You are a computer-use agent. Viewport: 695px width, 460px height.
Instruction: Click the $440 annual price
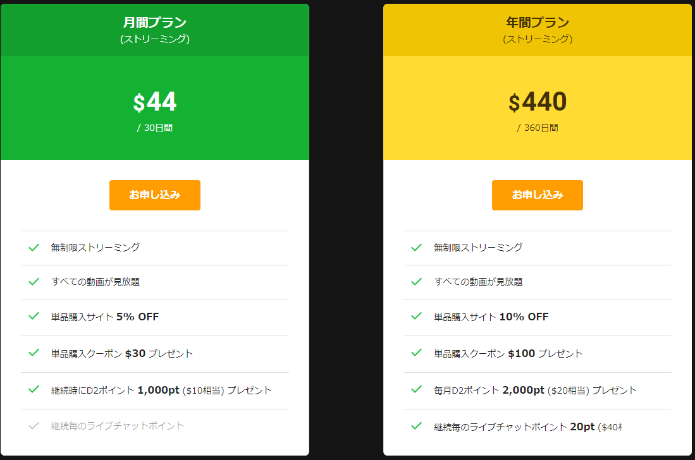(x=537, y=102)
